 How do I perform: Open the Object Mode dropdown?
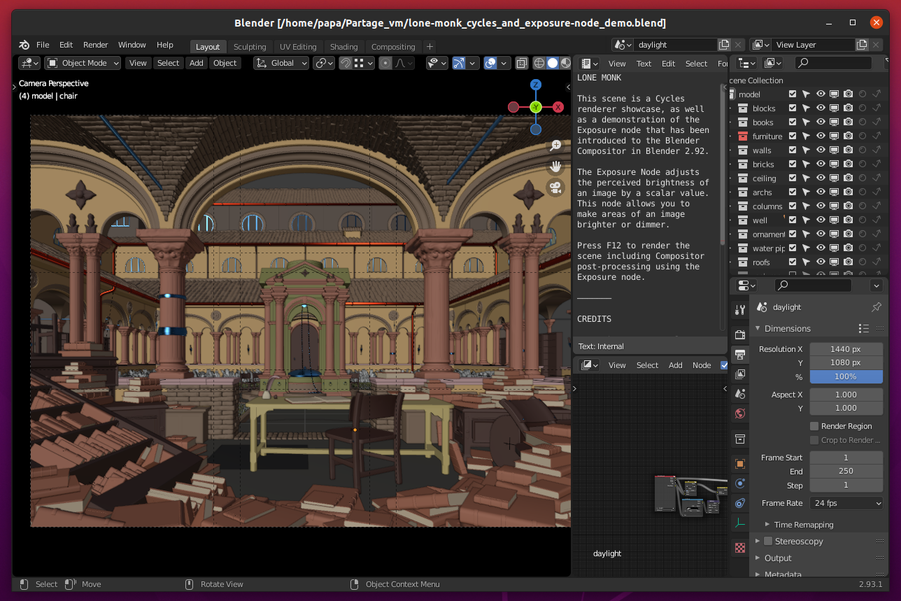[83, 63]
